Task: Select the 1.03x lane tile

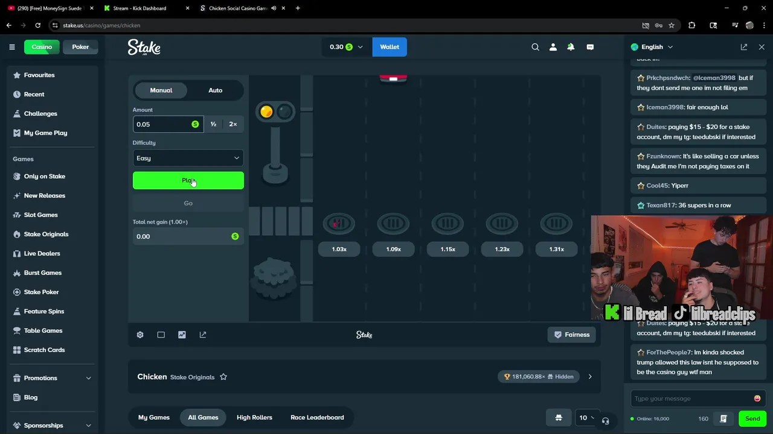Action: click(x=339, y=249)
